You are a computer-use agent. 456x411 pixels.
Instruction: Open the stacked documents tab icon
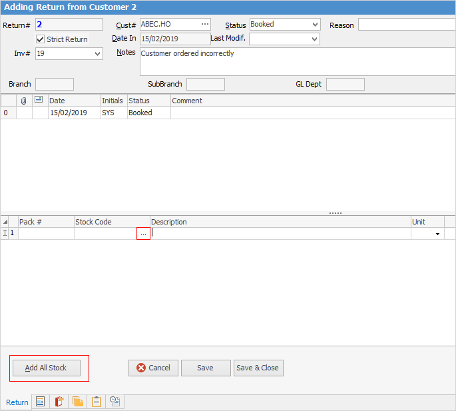point(78,402)
